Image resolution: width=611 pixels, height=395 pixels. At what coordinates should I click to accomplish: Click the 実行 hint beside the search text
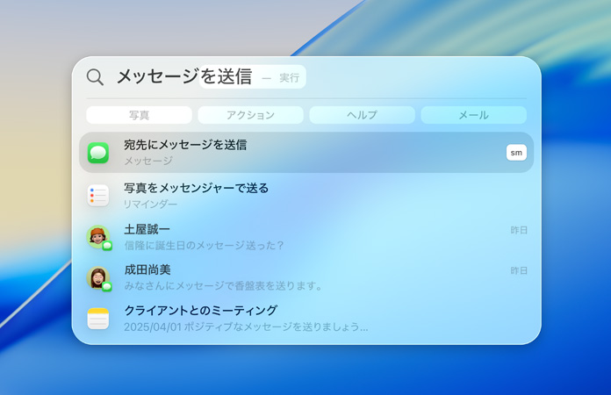coord(290,78)
